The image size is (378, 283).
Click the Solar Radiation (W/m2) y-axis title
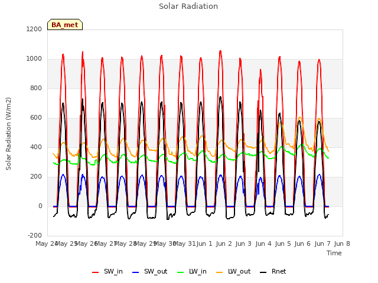8,134
